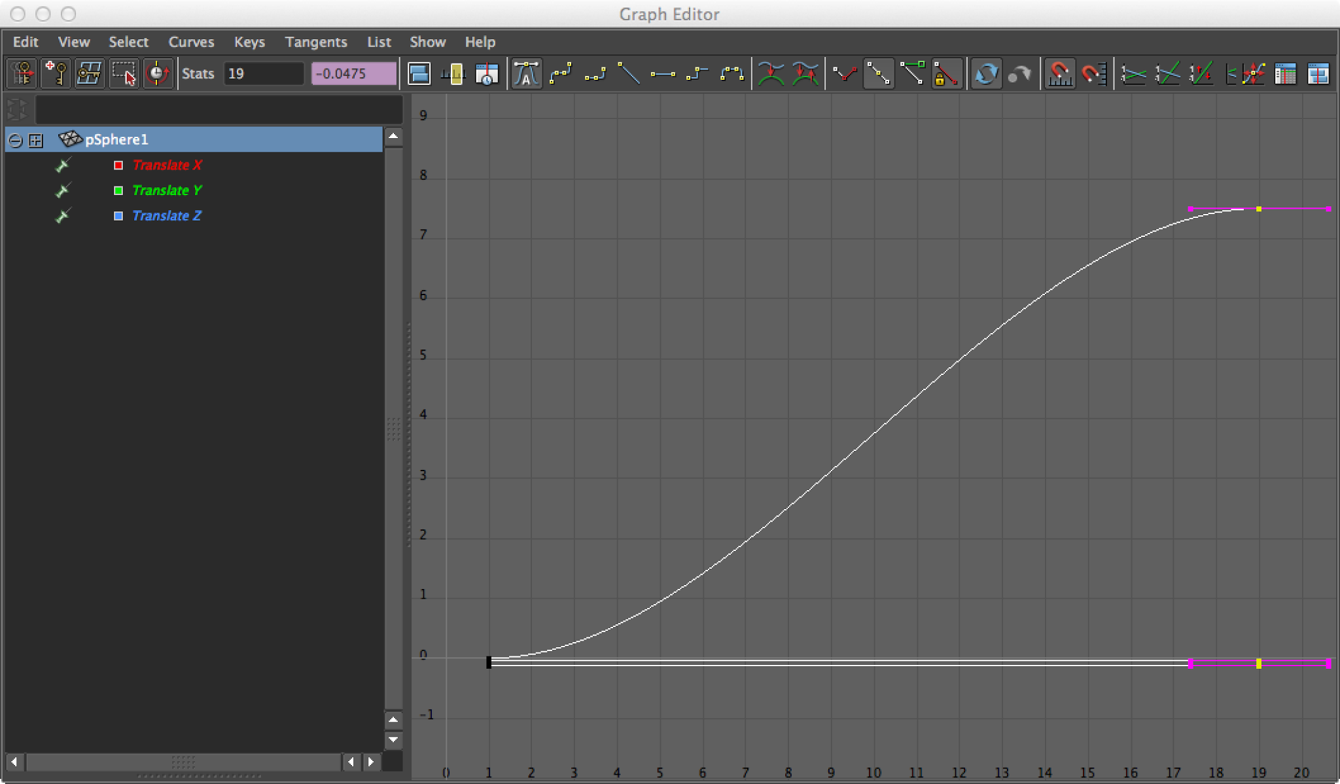Select the Auto tangents icon

click(527, 73)
